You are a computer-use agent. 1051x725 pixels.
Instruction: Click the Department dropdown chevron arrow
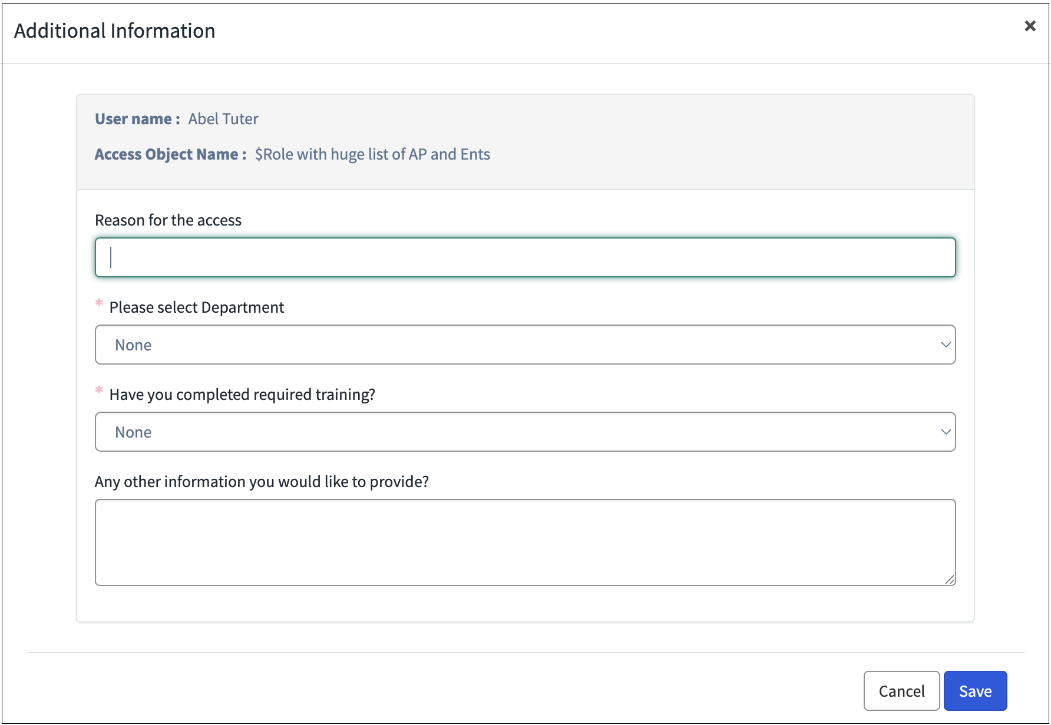[x=946, y=345]
